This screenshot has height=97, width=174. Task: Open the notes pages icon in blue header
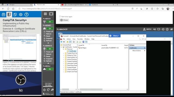click(15, 15)
